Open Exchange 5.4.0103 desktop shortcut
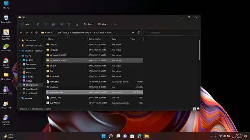 [x=6, y=120]
